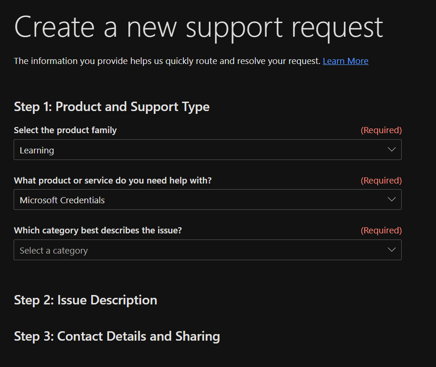Click the Required marker for product or service
Screen dimensions: 436x367
tap(381, 181)
